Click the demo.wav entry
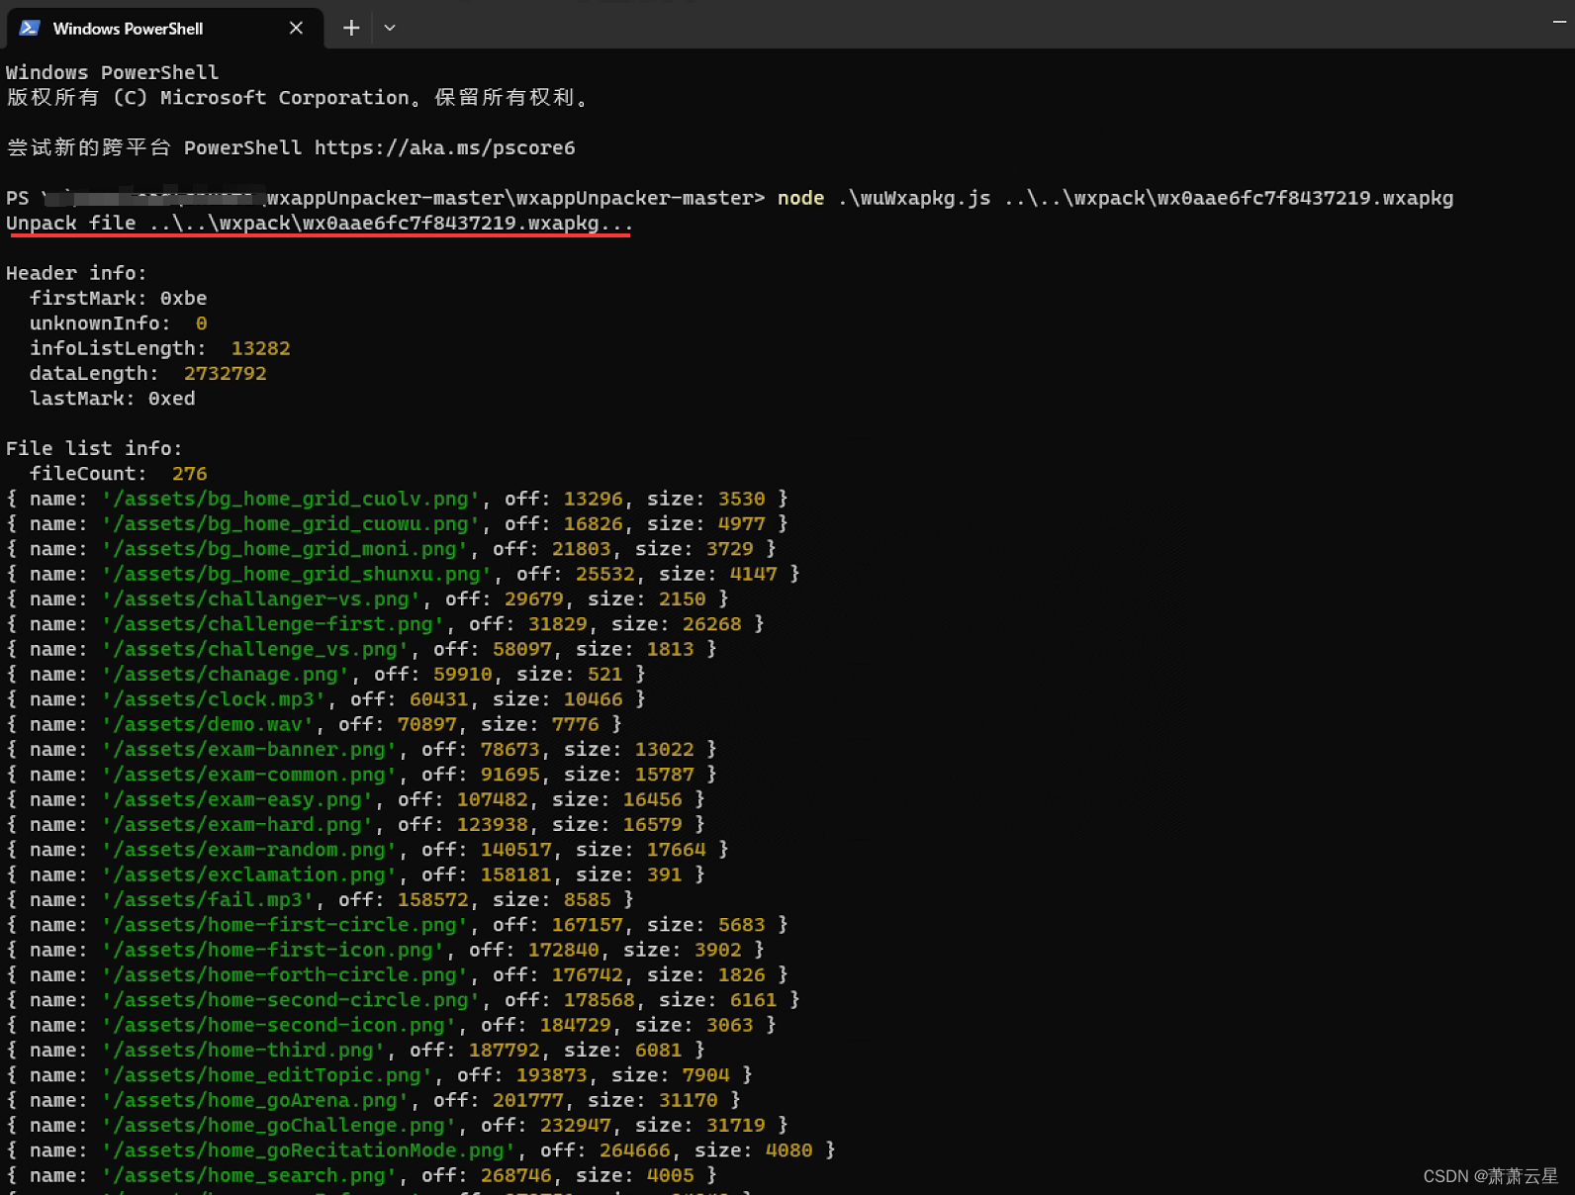The width and height of the screenshot is (1575, 1195). [x=314, y=724]
